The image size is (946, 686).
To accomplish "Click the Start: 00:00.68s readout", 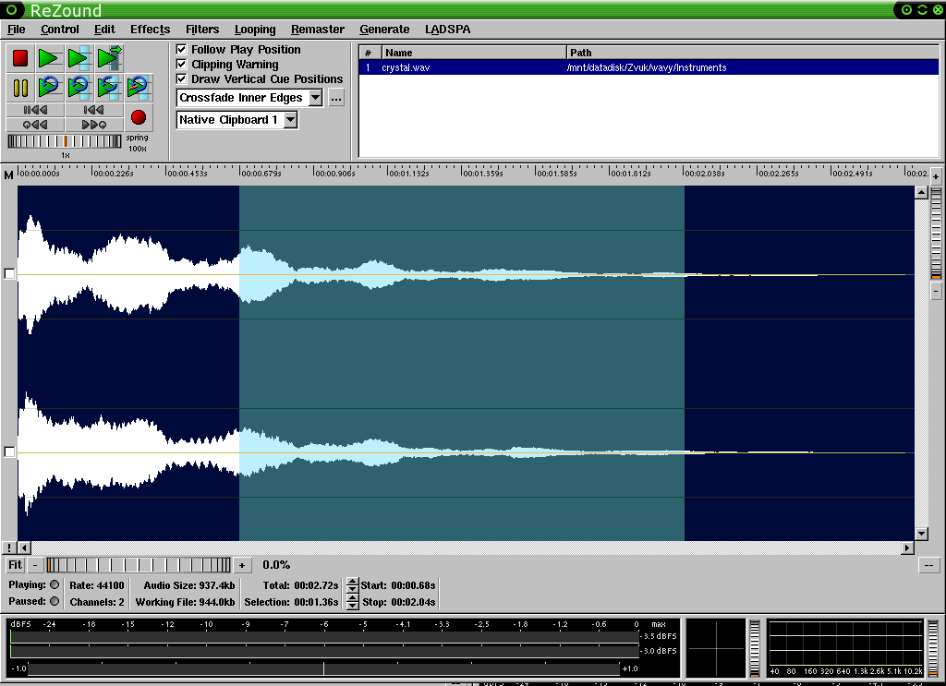I will 398,584.
